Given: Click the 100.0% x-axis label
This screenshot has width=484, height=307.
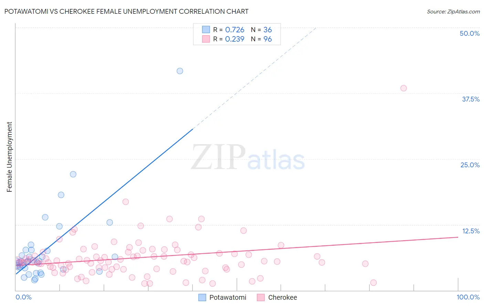Looking at the screenshot, I should pos(468,297).
